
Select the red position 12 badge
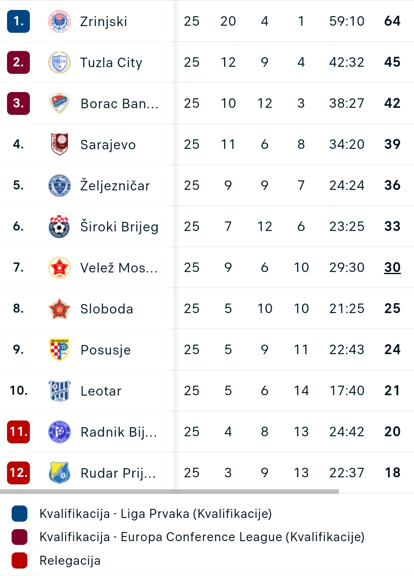(18, 473)
